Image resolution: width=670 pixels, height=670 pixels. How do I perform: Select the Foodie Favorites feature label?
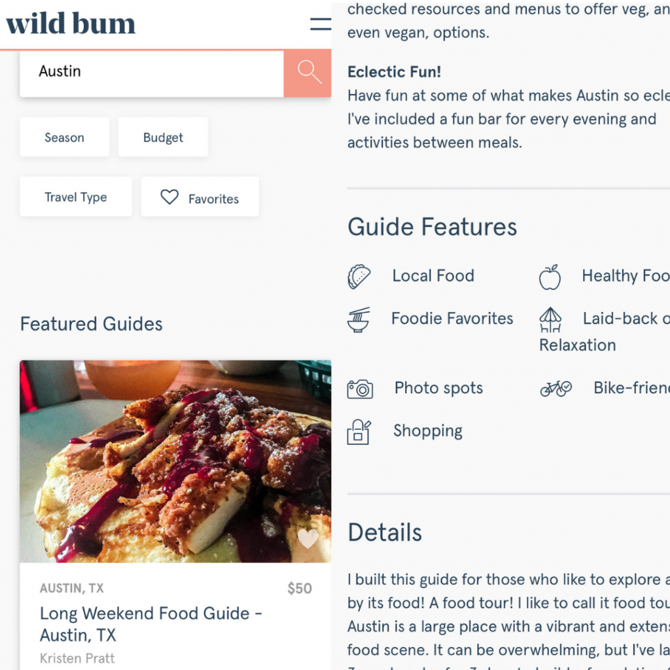[452, 319]
